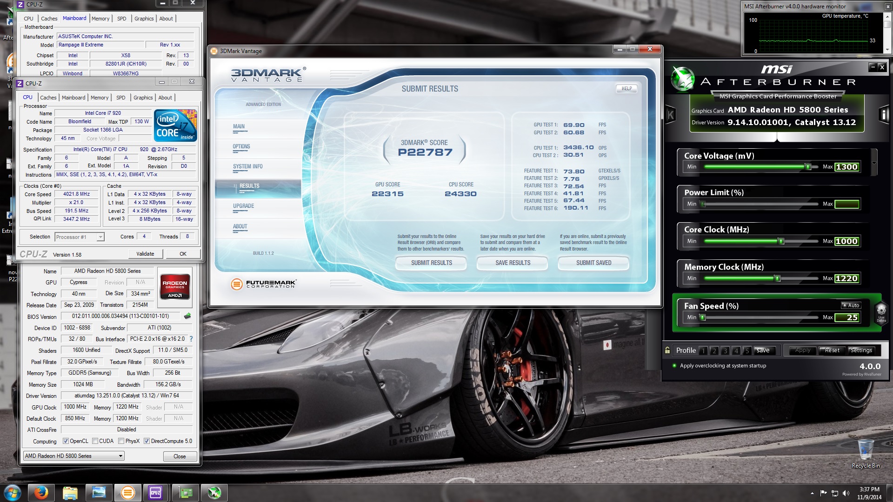
Task: Click the Fan Speed slider handle
Action: [x=703, y=317]
